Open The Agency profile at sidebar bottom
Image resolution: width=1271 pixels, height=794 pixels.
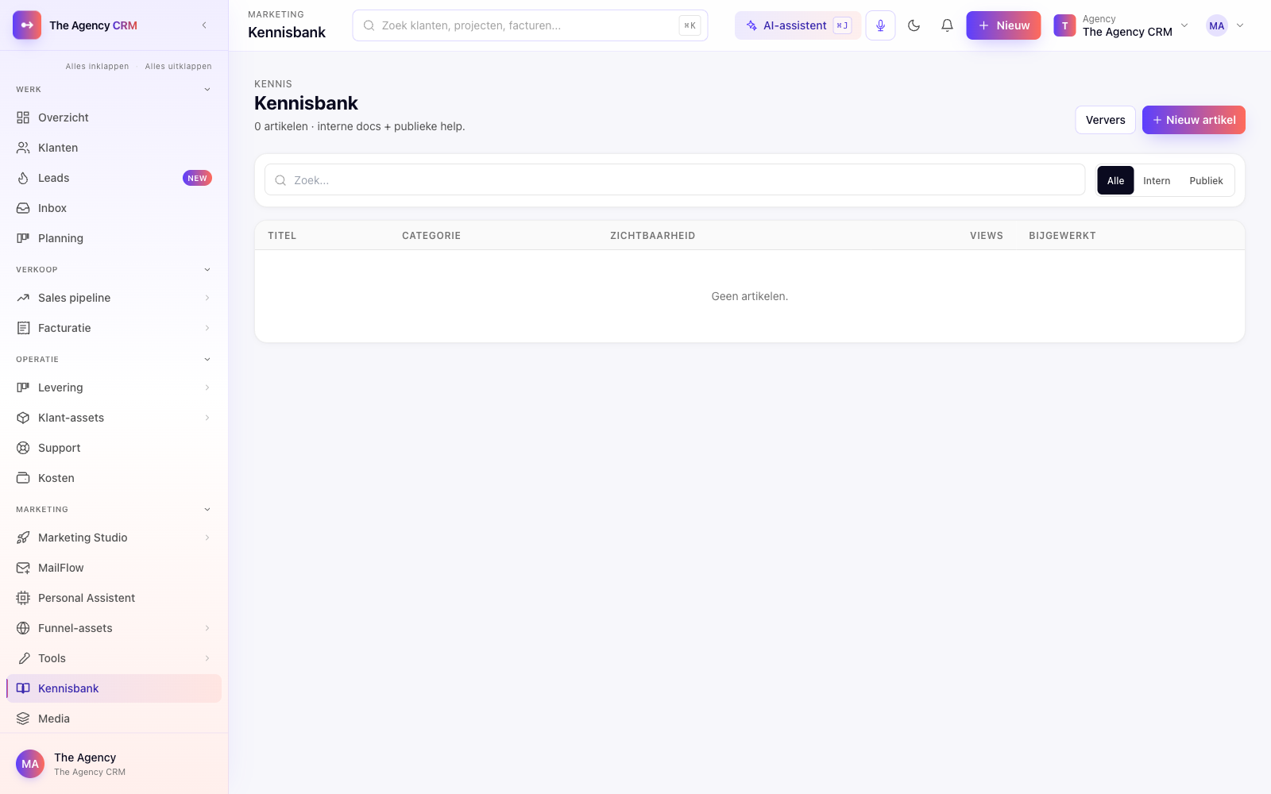tap(114, 764)
